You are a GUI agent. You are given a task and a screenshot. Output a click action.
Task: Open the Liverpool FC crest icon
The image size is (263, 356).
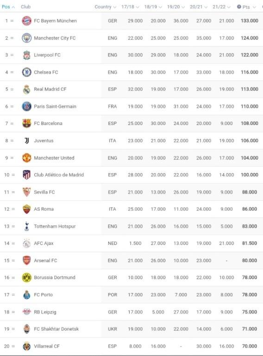tap(26, 55)
